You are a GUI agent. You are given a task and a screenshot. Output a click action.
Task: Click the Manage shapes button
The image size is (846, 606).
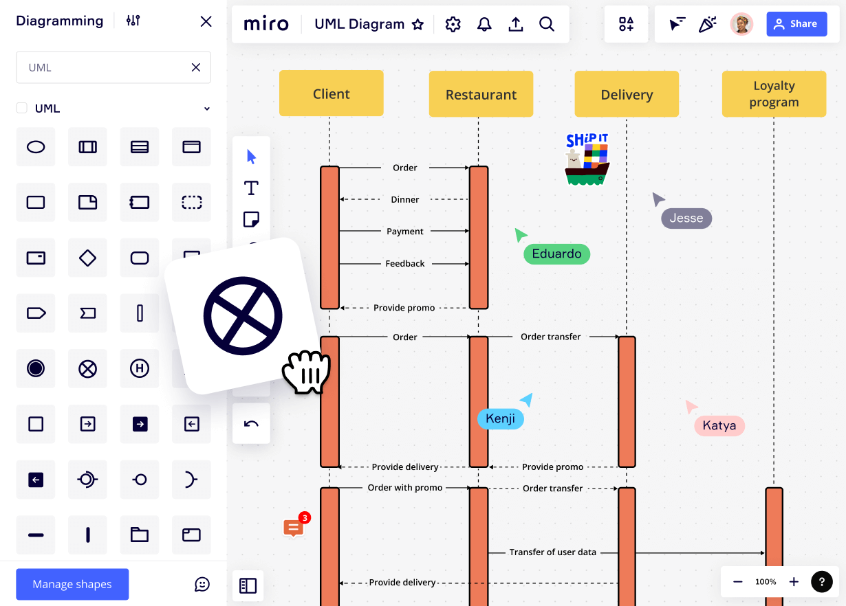click(x=72, y=584)
